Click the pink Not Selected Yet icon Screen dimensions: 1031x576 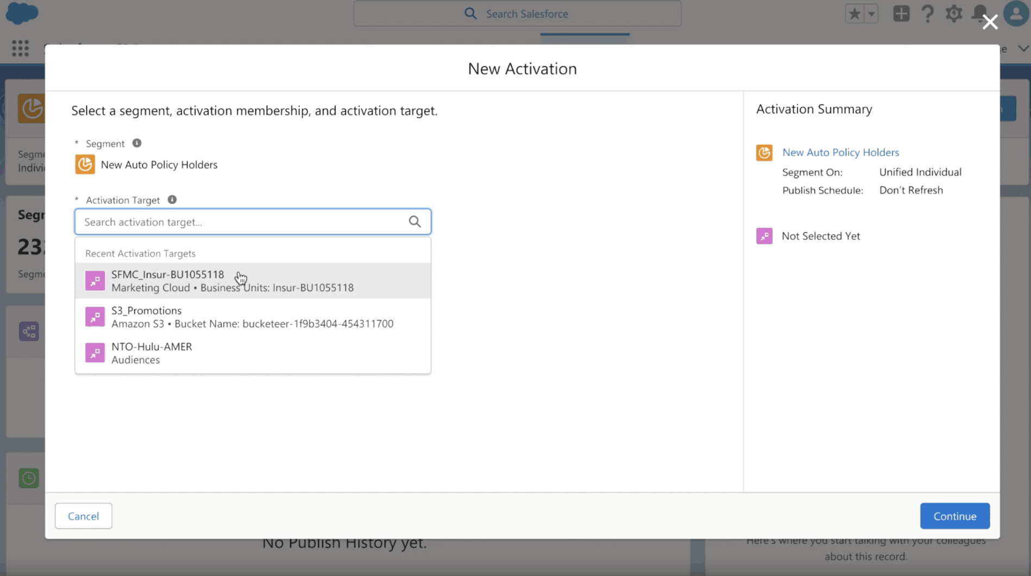tap(764, 236)
